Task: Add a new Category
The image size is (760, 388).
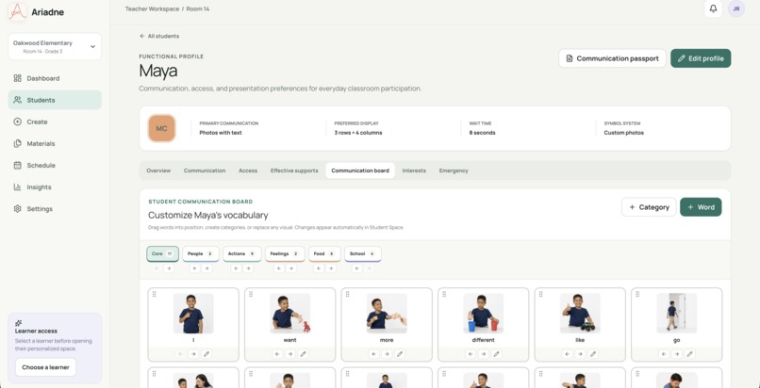Action: coord(649,207)
